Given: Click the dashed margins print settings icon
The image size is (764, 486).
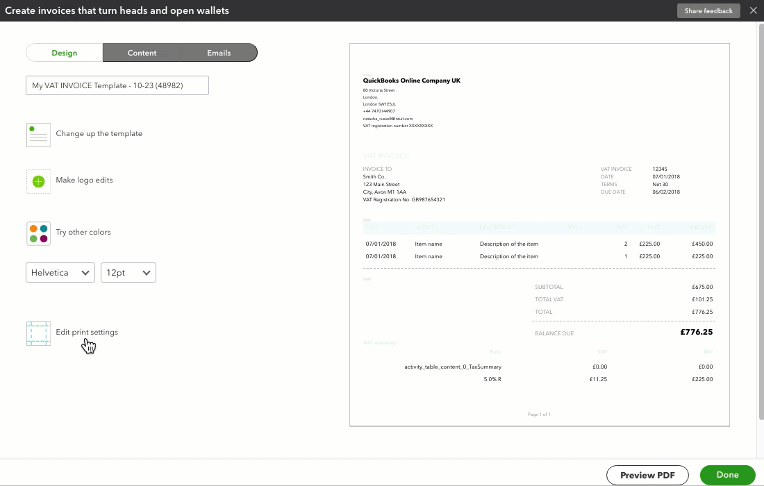Looking at the screenshot, I should [x=38, y=333].
